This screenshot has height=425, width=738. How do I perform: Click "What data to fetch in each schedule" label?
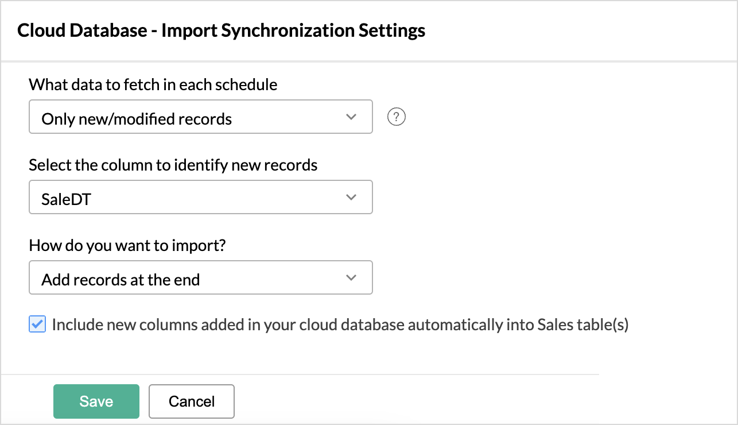[x=153, y=85]
